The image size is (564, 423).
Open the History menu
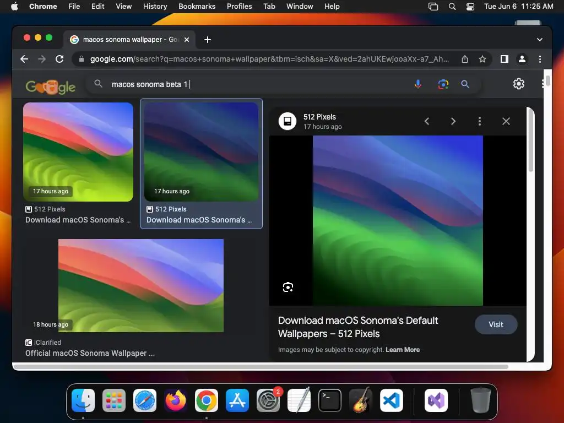coord(155,6)
